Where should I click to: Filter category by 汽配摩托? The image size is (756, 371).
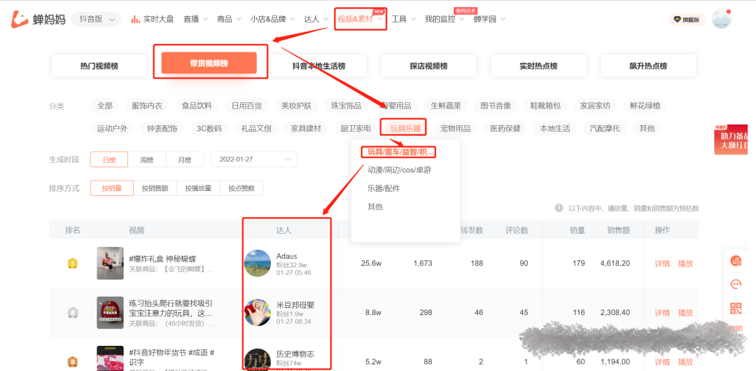(605, 128)
